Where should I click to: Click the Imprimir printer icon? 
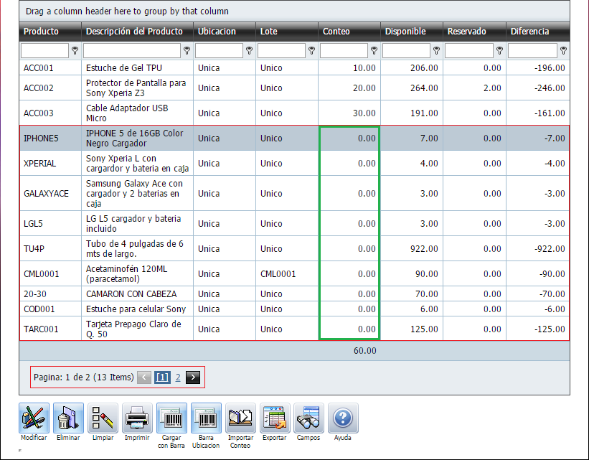137,418
